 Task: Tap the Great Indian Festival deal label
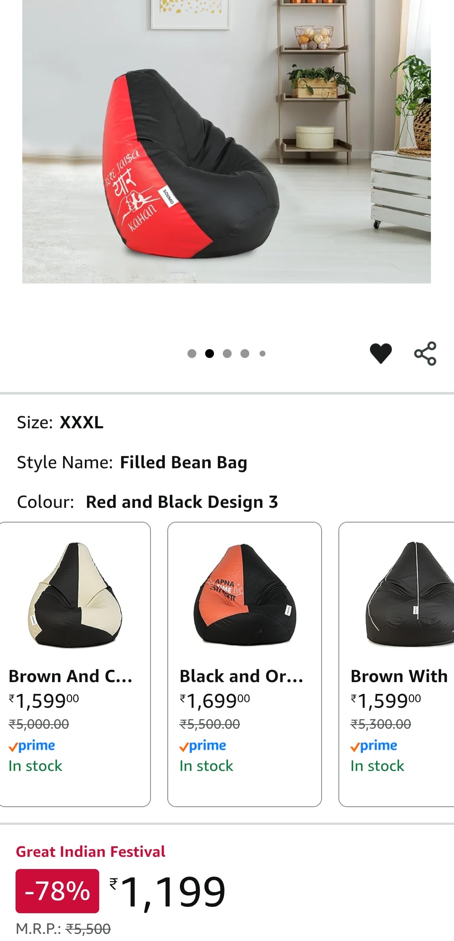[90, 851]
